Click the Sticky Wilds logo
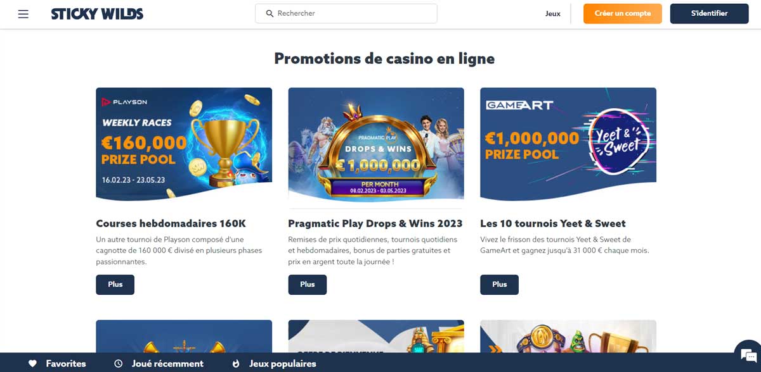Viewport: 761px width, 372px height. 97,14
